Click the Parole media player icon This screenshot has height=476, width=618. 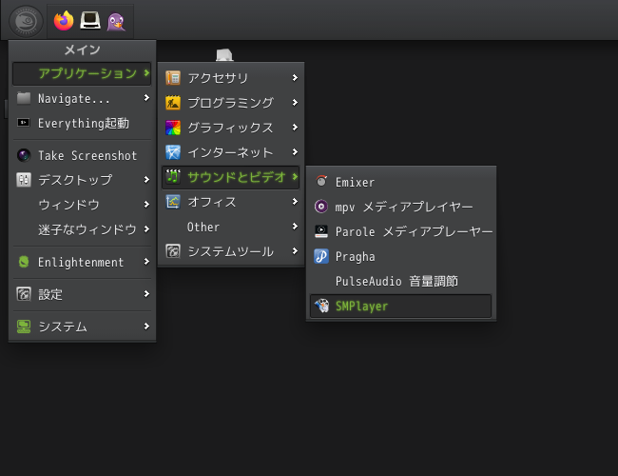[x=321, y=231]
